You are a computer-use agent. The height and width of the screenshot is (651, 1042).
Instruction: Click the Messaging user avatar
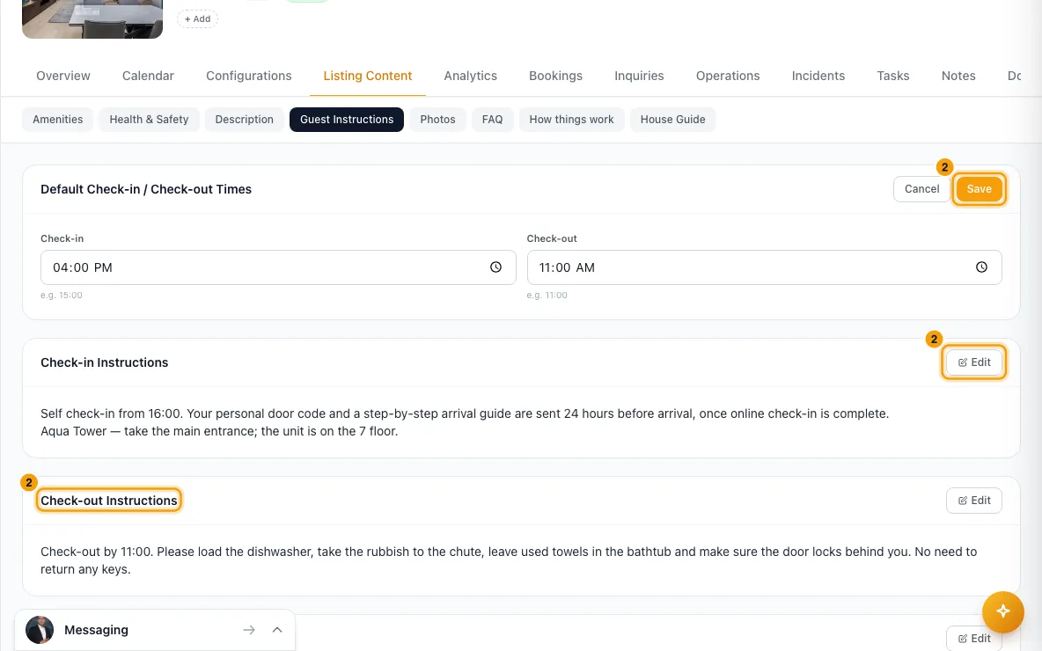pos(40,630)
